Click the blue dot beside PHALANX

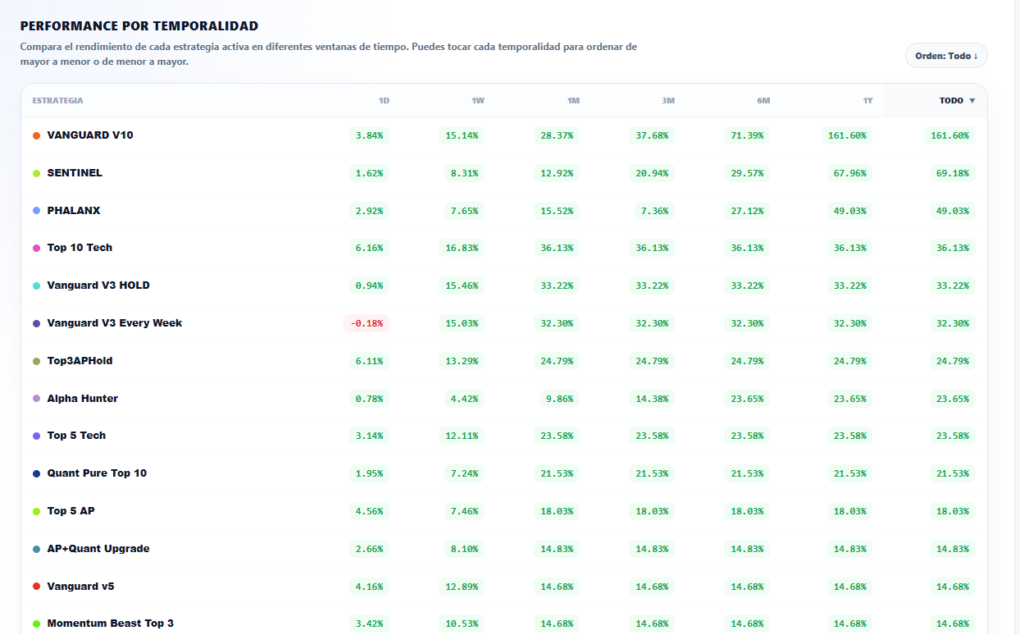tap(36, 211)
